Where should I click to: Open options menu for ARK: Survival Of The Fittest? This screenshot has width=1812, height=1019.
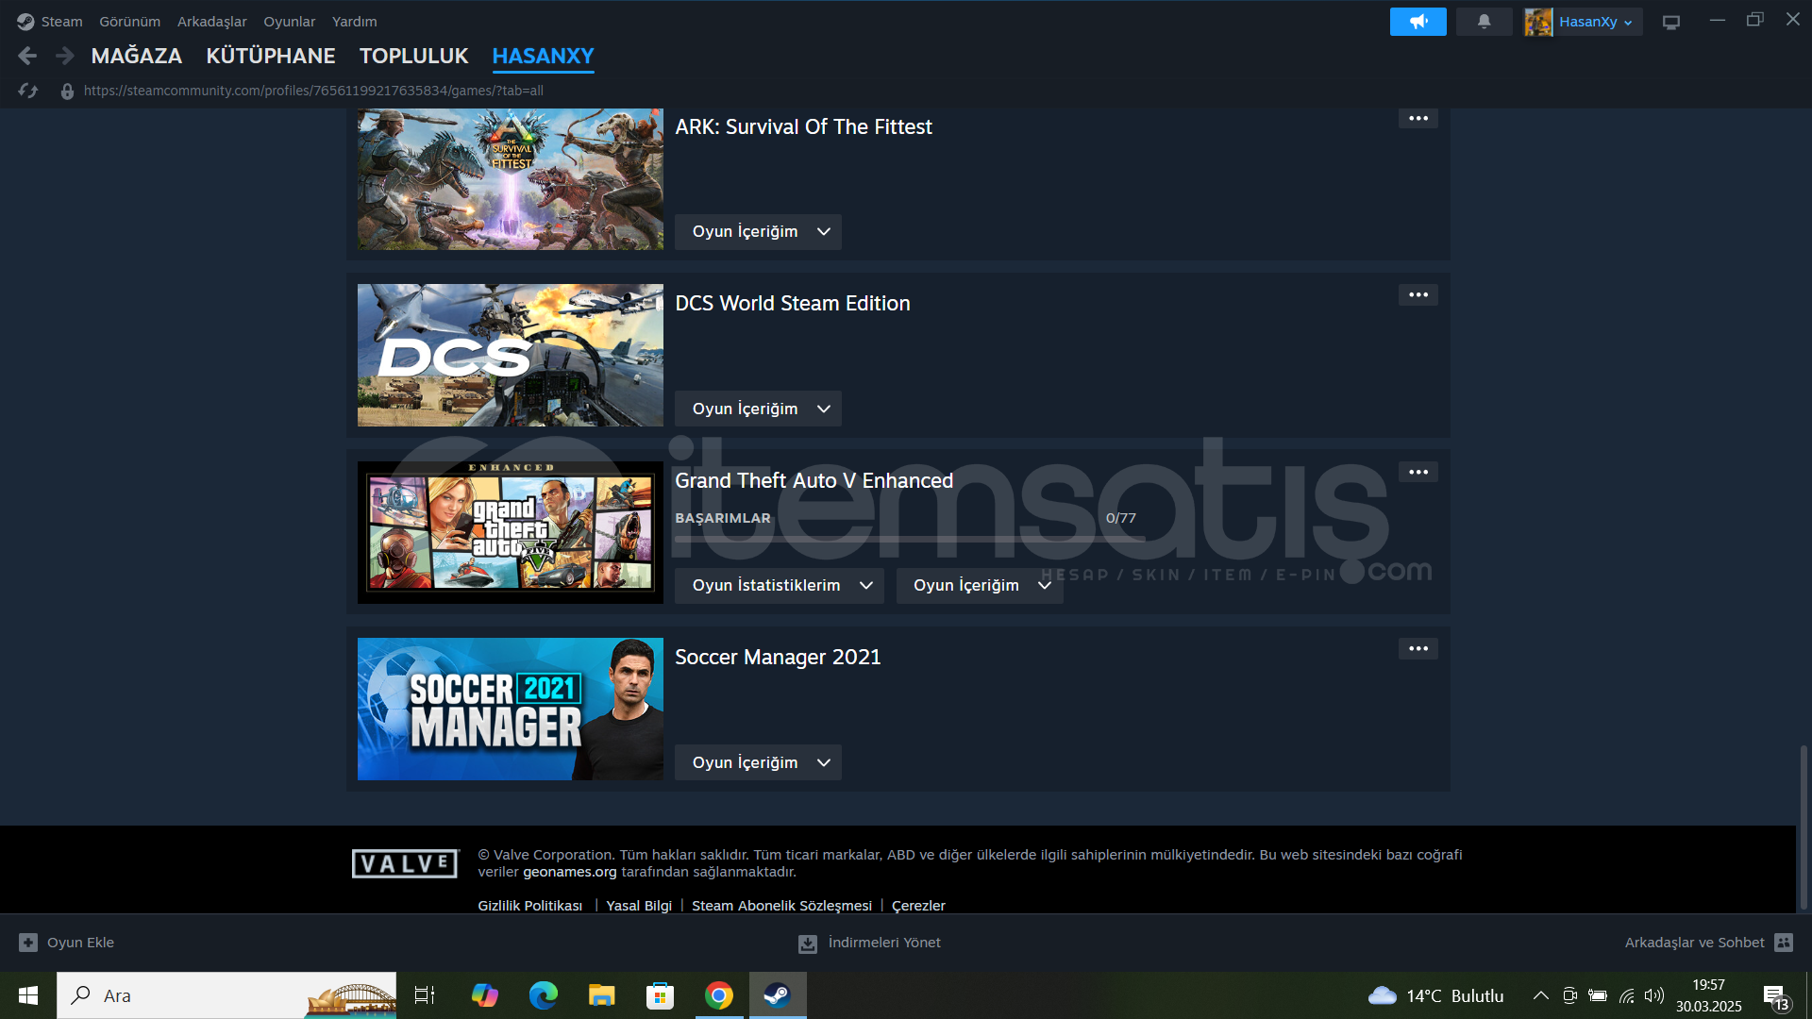pos(1418,119)
